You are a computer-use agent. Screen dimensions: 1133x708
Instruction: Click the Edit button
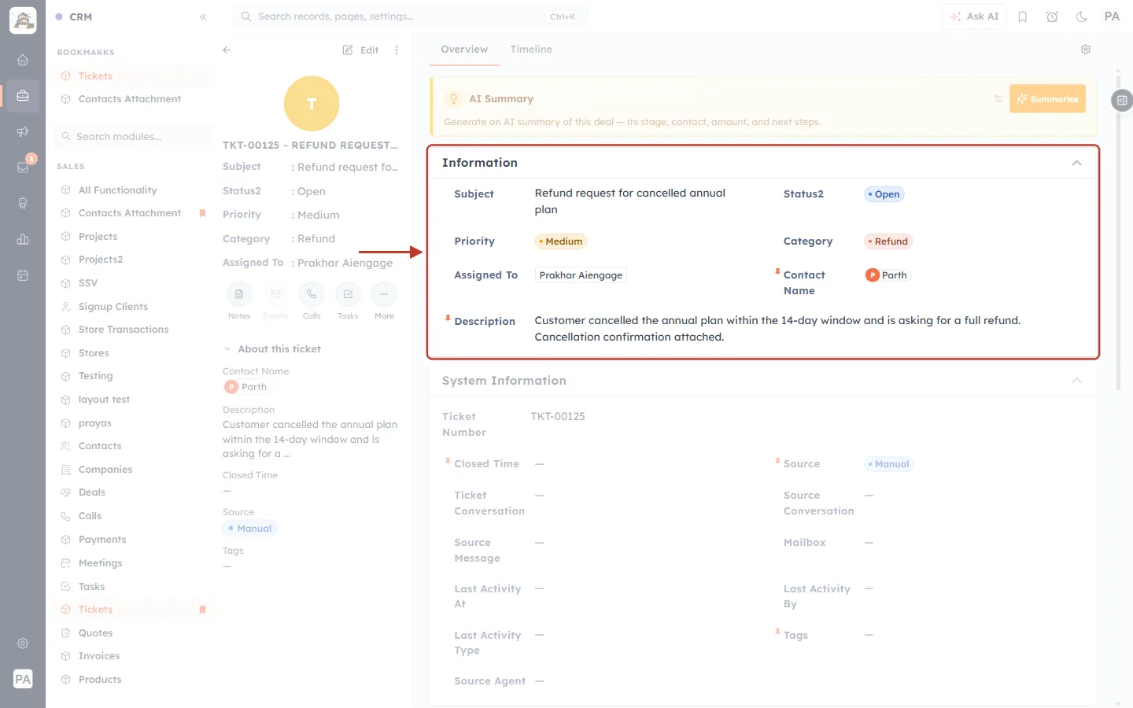(360, 50)
